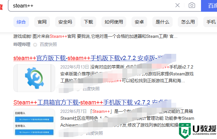Open the Steam++工具箱官方下载 result title
Image resolution: width=217 pixels, height=139 pixels.
tap(91, 102)
